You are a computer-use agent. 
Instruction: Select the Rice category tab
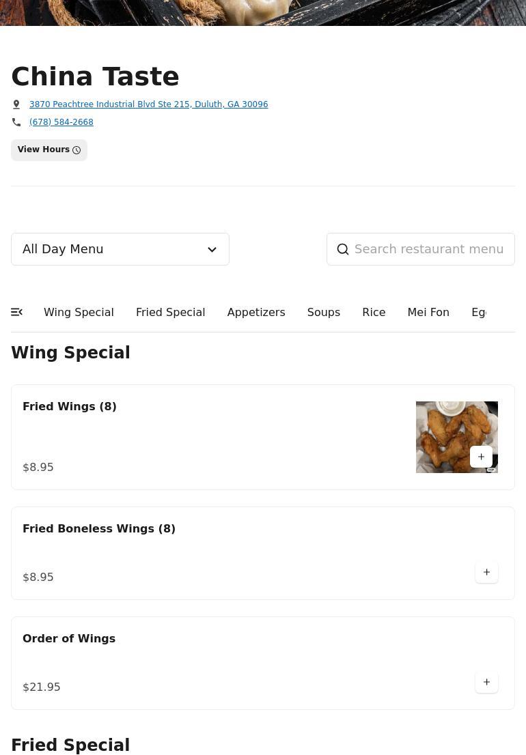[374, 312]
